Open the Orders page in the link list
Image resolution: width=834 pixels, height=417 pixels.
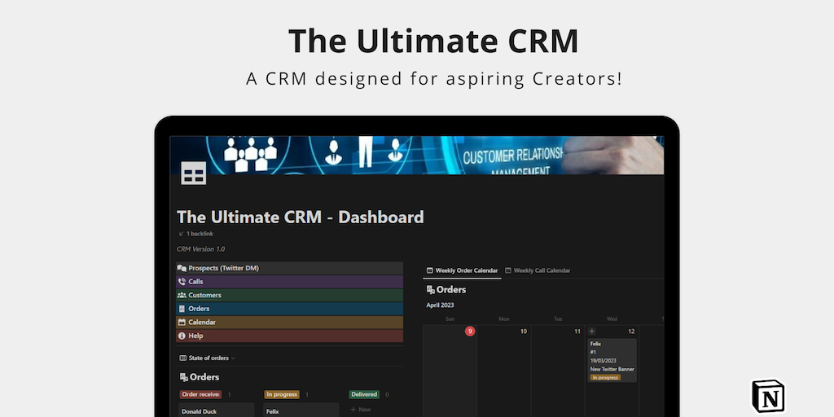[289, 309]
